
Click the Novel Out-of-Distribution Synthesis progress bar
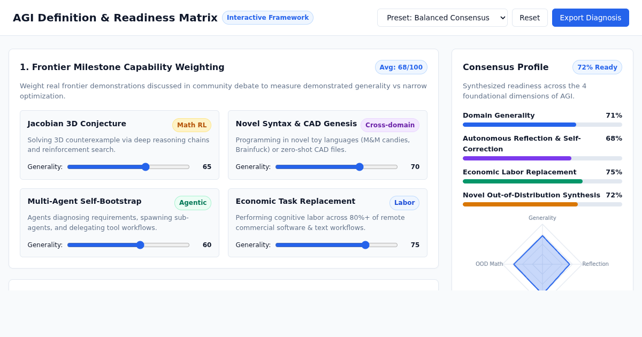point(542,204)
